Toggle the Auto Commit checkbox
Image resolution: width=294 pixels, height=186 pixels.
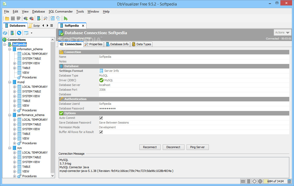pos(101,118)
